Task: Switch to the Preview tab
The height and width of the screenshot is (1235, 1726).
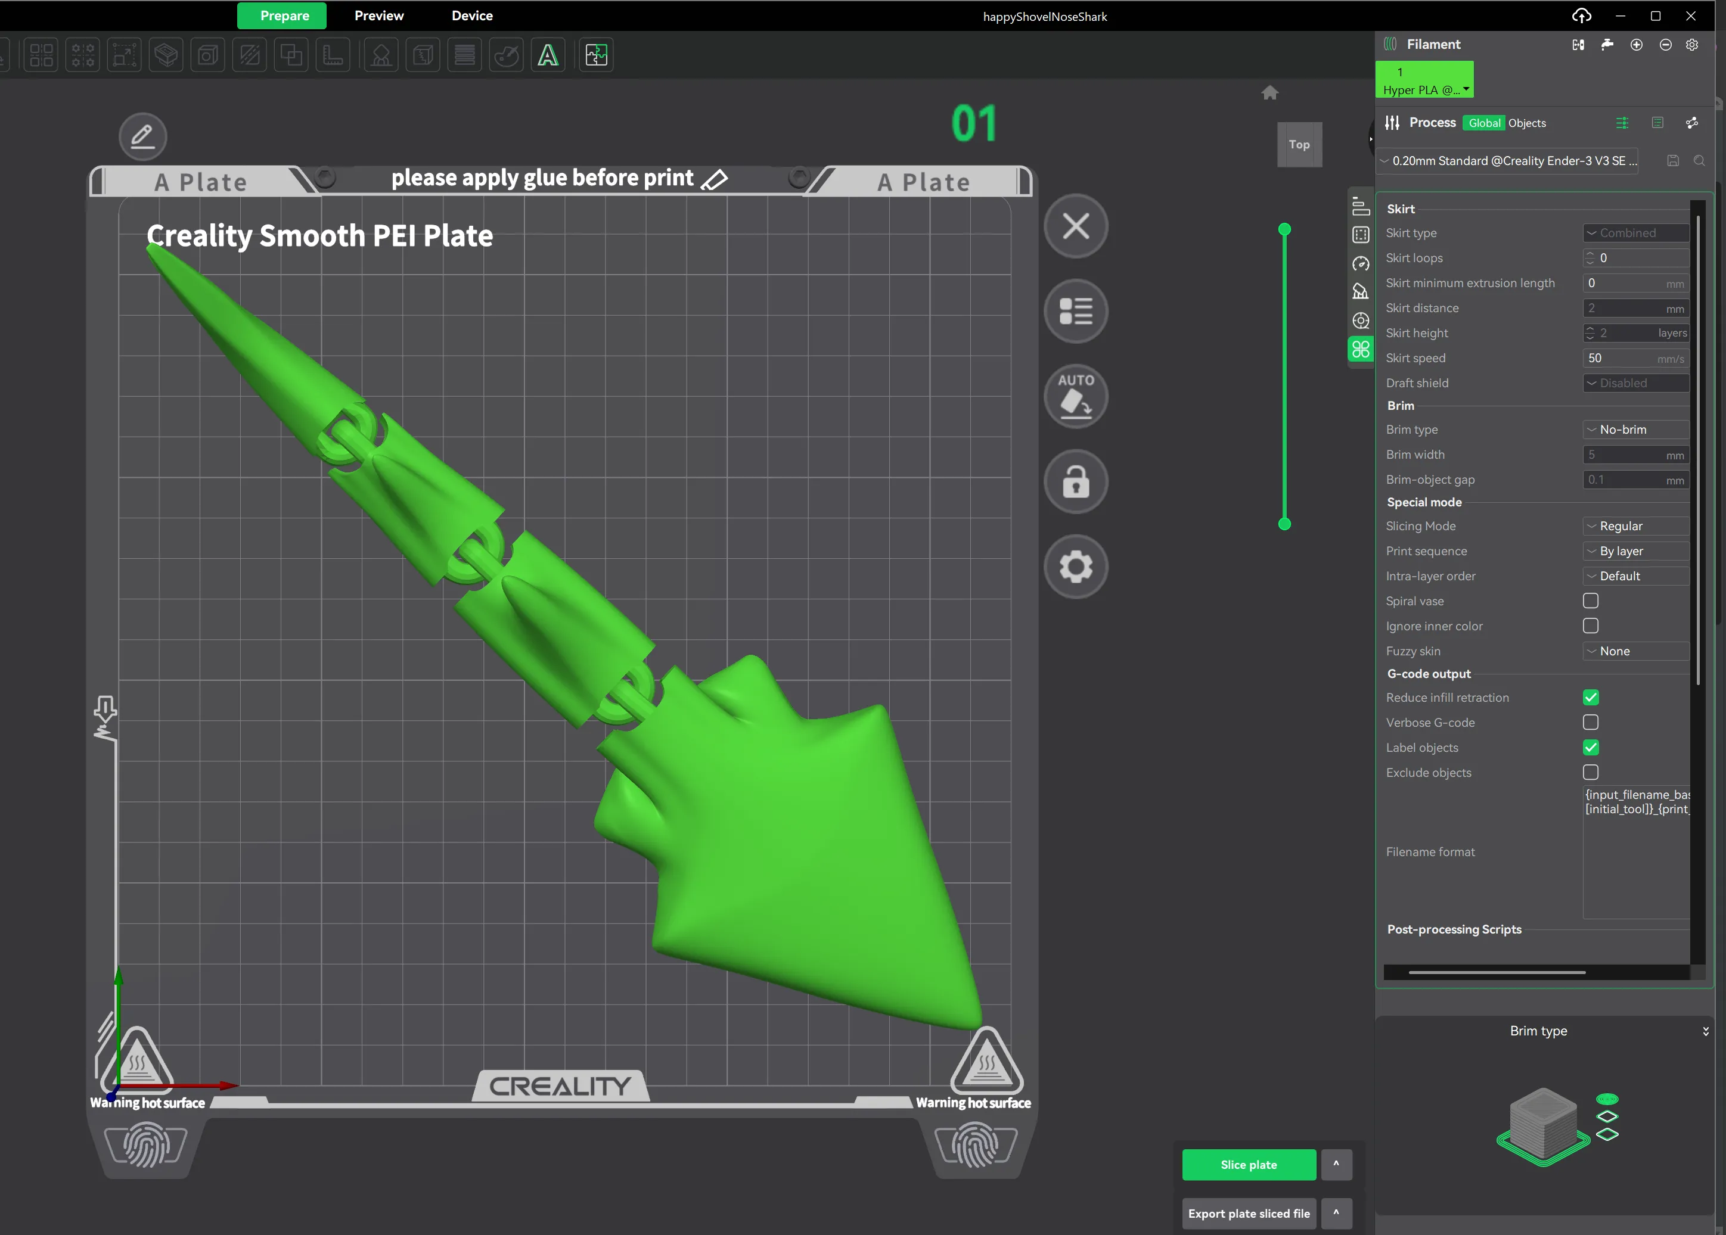Action: 379,15
